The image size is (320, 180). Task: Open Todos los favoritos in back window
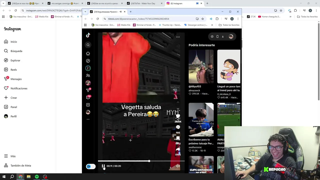click(x=307, y=17)
